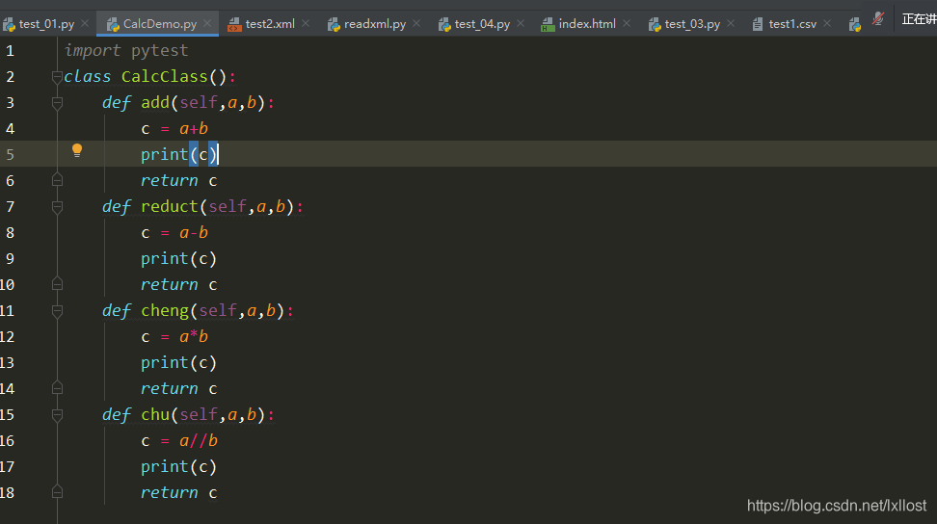Image resolution: width=937 pixels, height=524 pixels.
Task: Close the test1.csv tab
Action: coord(827,23)
